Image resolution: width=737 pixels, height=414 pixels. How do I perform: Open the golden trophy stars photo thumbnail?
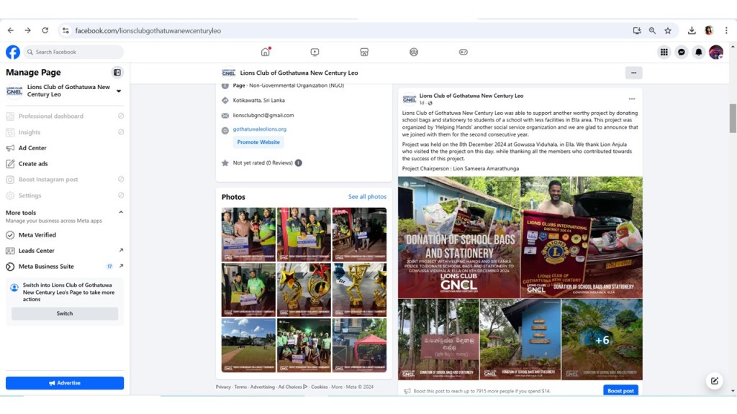304,290
